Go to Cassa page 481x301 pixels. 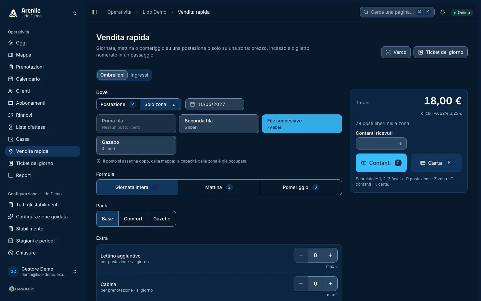point(43,139)
